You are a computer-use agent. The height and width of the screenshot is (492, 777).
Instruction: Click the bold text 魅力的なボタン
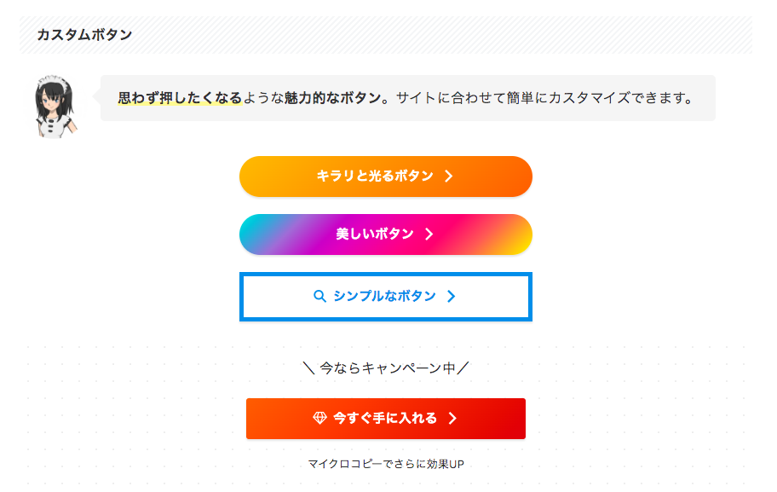(x=332, y=98)
